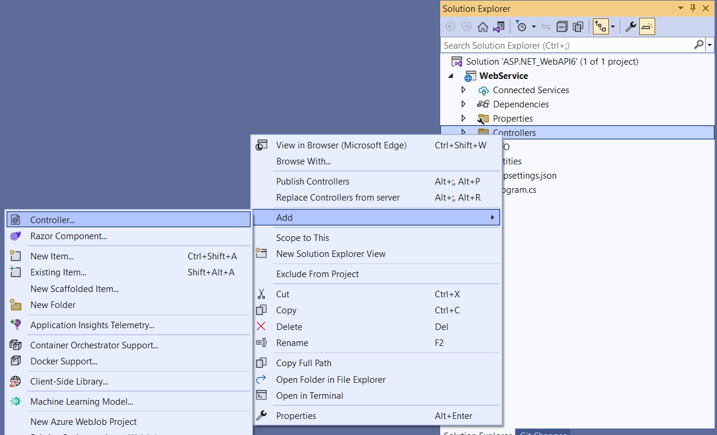Select the Properties folder in tree
Image resolution: width=717 pixels, height=435 pixels.
coord(513,119)
